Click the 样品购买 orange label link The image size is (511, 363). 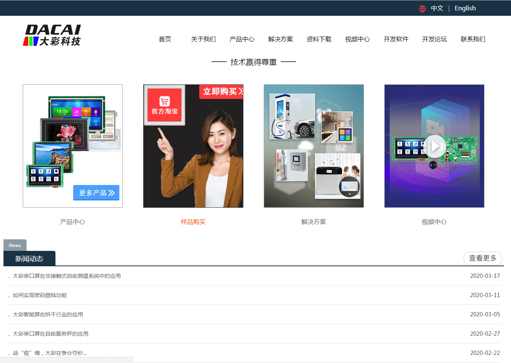193,222
